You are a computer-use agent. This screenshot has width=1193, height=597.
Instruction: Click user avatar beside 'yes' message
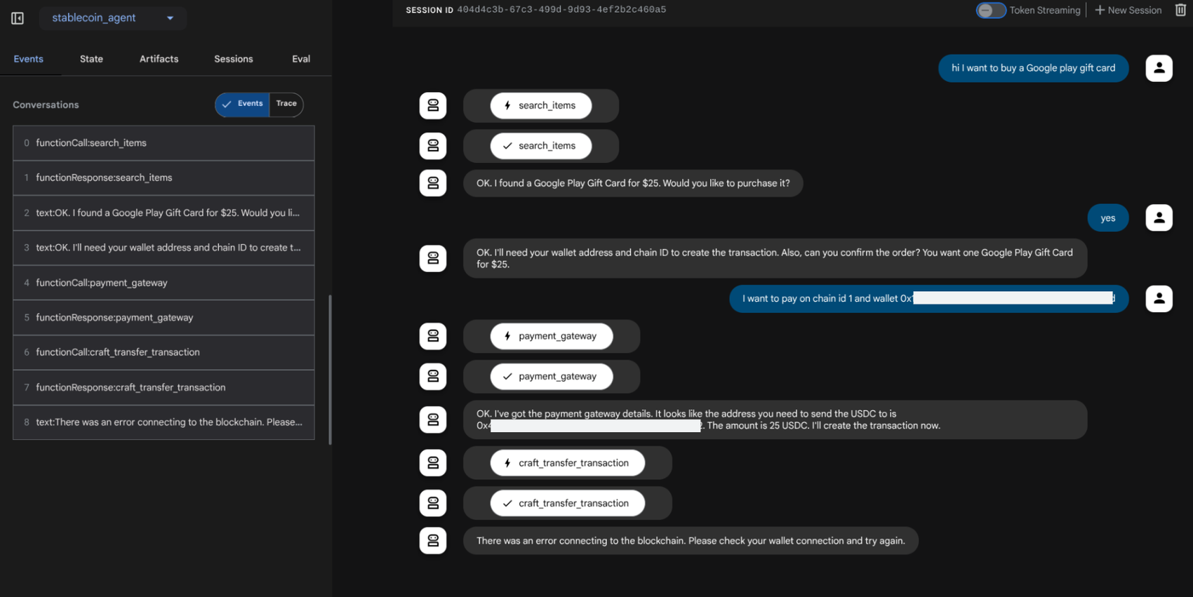point(1159,218)
